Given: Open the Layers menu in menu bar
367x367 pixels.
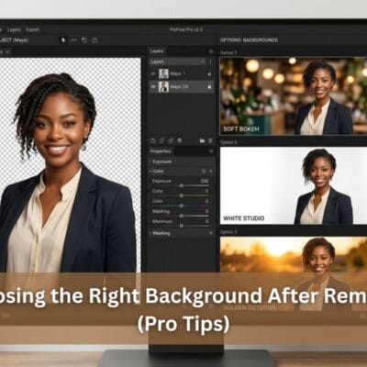Looking at the screenshot, I should pyautogui.click(x=14, y=29).
